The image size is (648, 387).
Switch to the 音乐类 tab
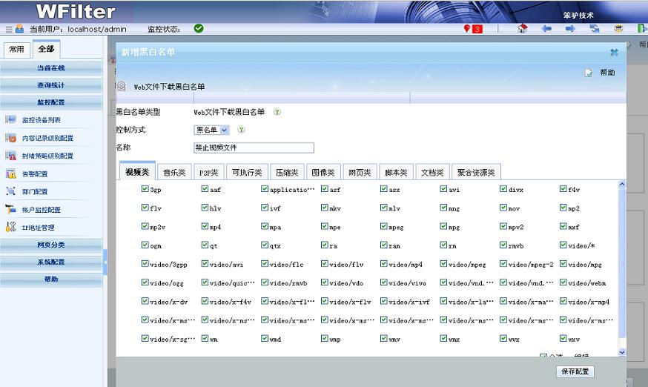[174, 172]
